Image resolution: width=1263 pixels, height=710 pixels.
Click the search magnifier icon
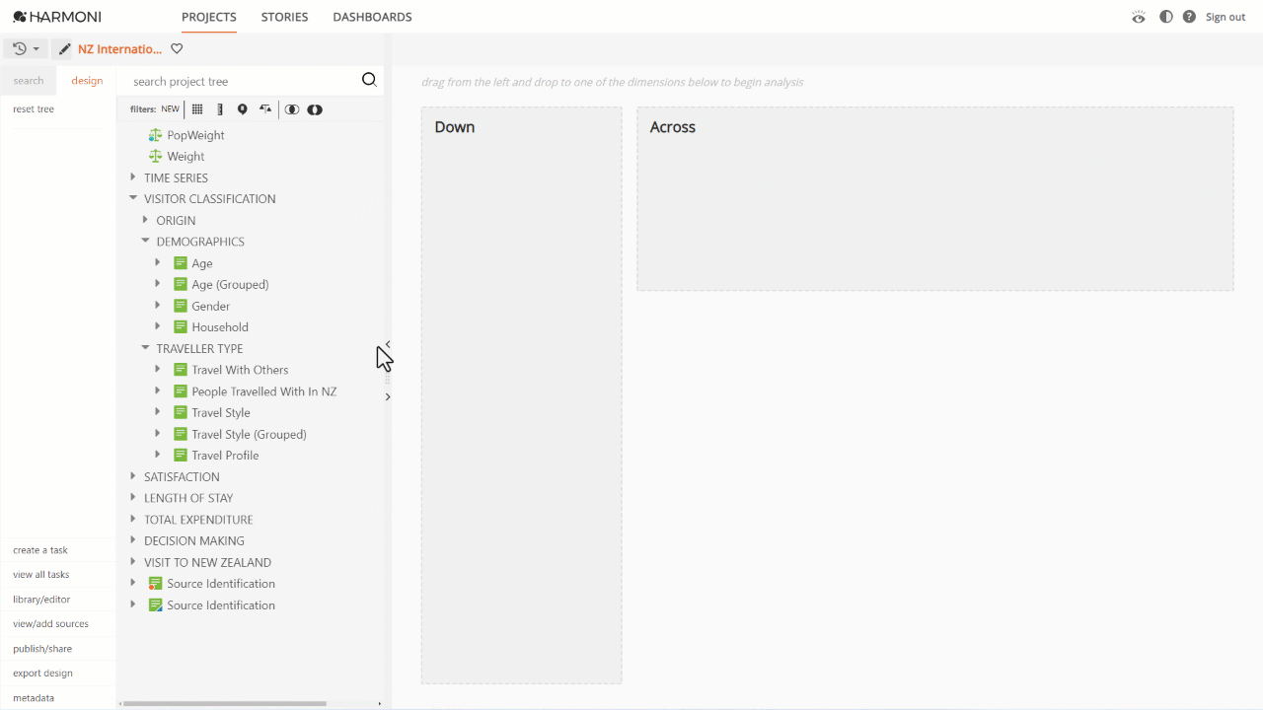coord(369,80)
